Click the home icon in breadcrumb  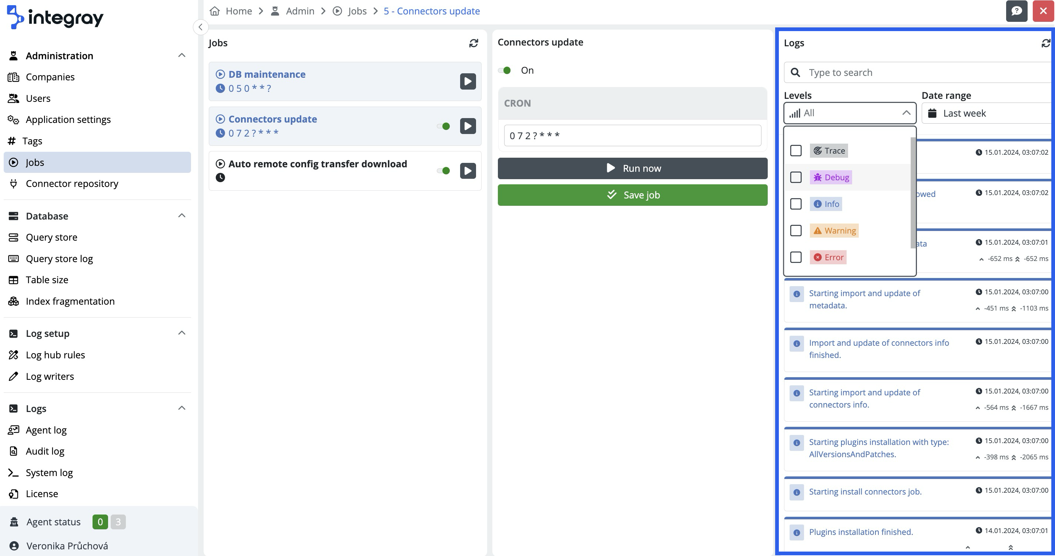click(x=215, y=11)
